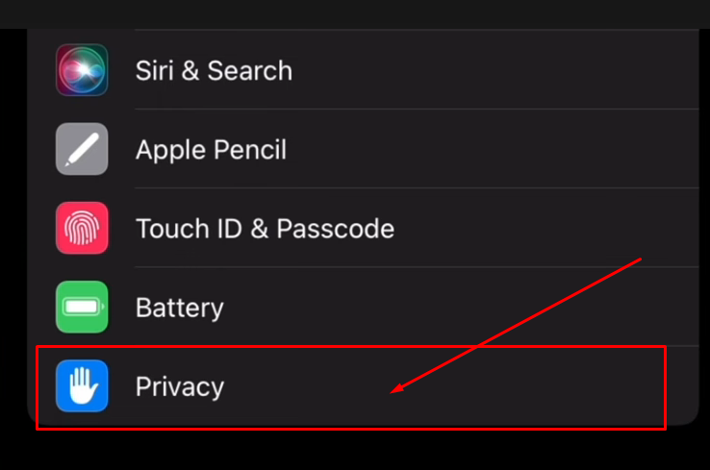Click the tip of the red arrow
The height and width of the screenshot is (470, 710).
coord(393,392)
